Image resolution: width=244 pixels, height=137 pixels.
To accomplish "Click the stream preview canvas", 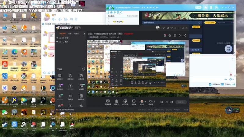I will [138, 68].
